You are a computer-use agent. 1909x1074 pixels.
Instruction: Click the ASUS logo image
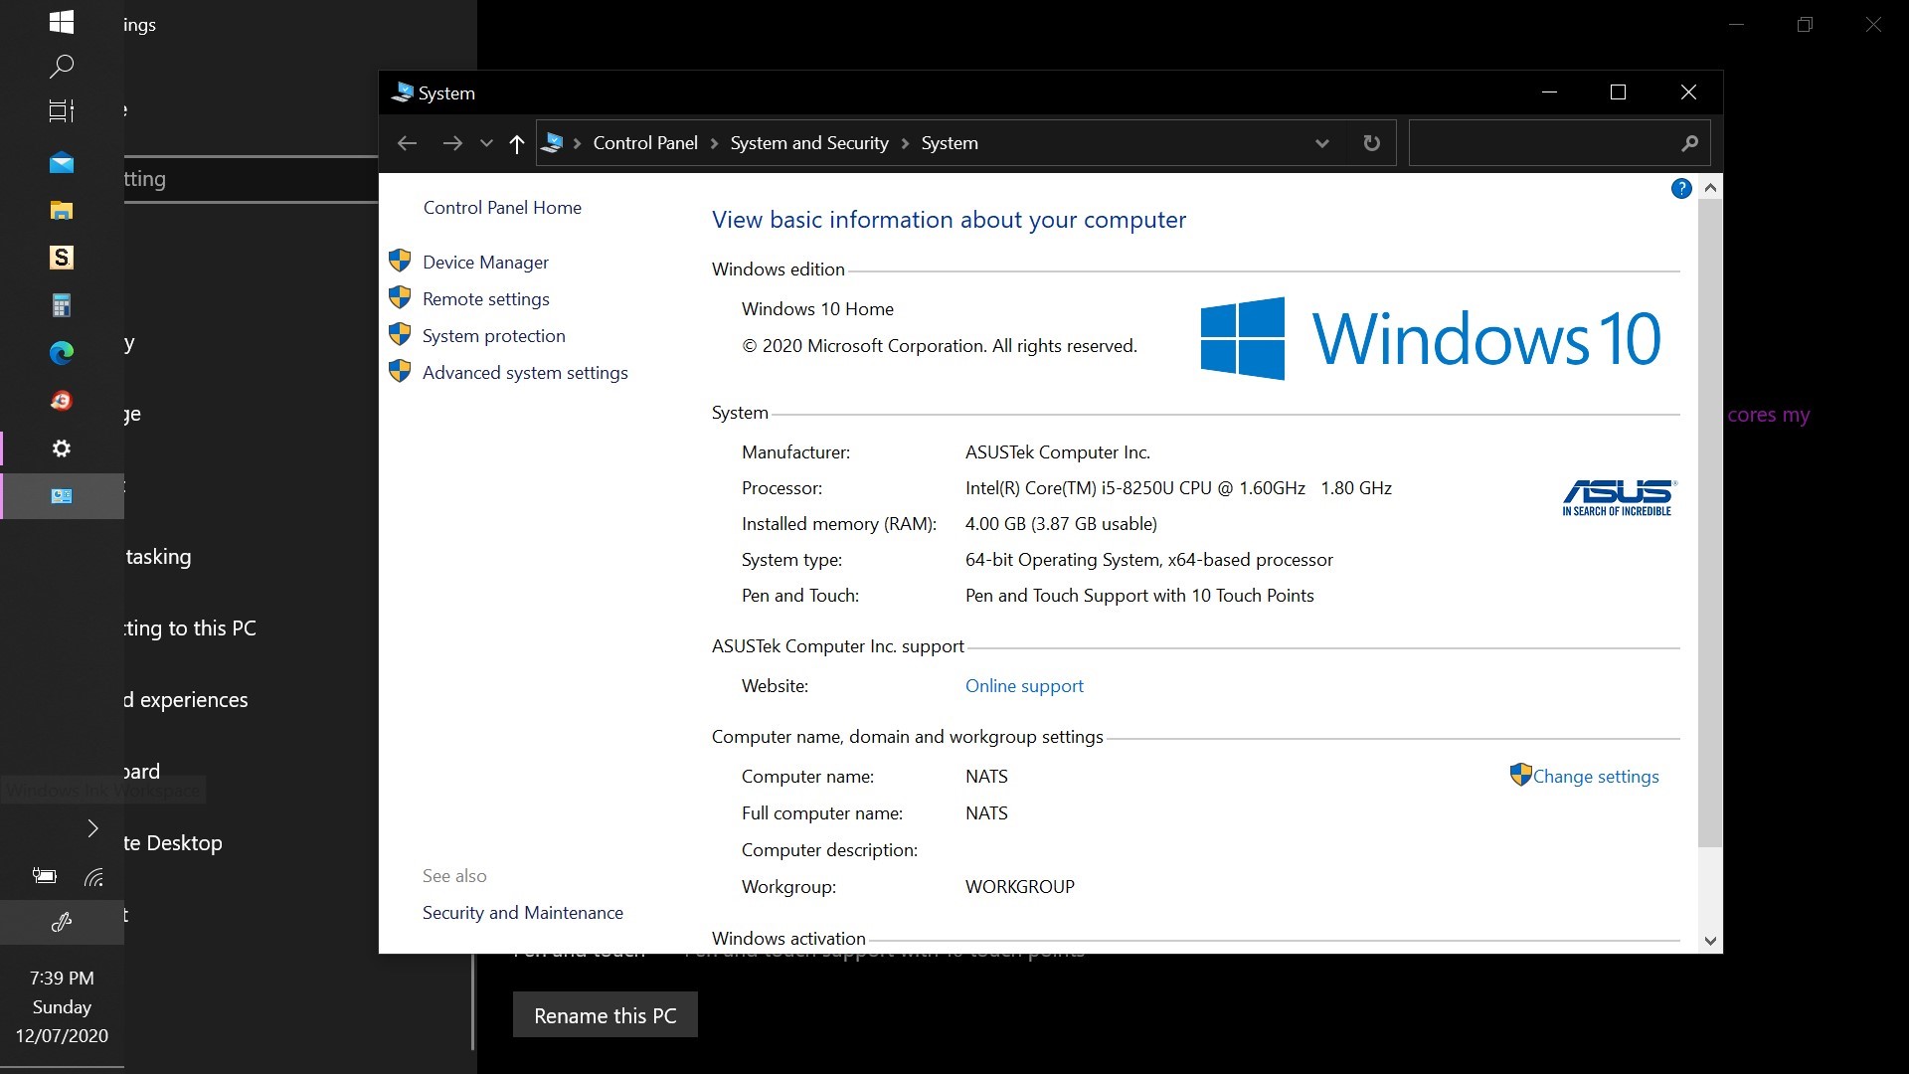click(1618, 497)
